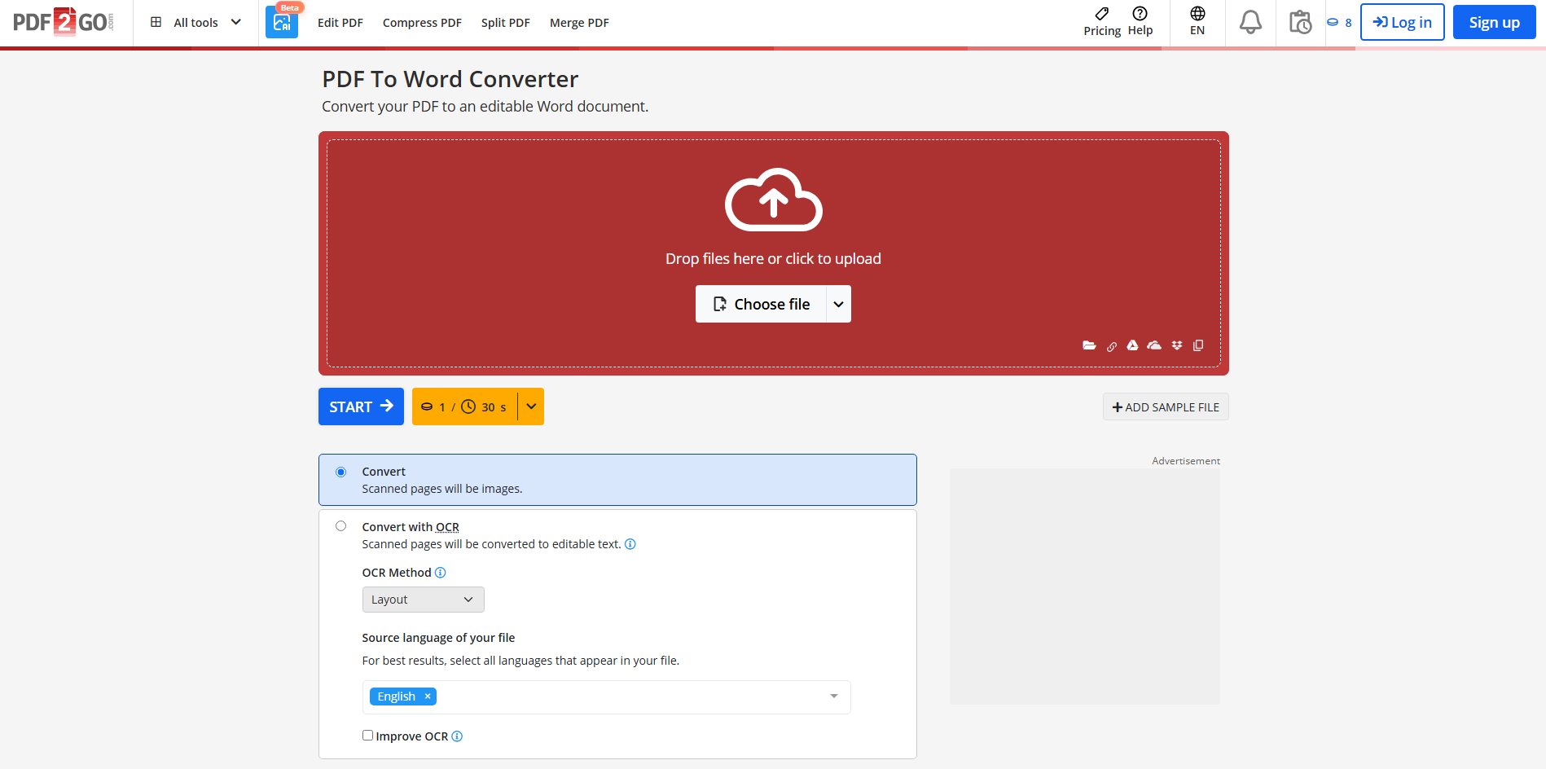Paste a file from the clipboard icon
The height and width of the screenshot is (769, 1546).
pyautogui.click(x=1198, y=345)
